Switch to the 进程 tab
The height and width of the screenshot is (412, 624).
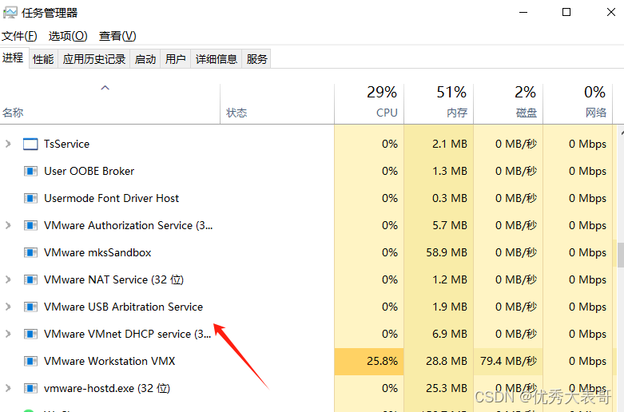coord(13,58)
